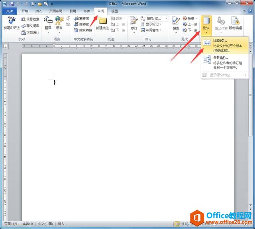Click scroll-down arrow on vertical scrollbar
The height and width of the screenshot is (229, 255).
[x=251, y=205]
